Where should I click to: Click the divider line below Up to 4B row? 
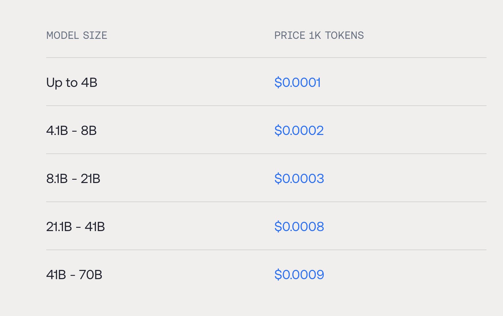point(266,106)
